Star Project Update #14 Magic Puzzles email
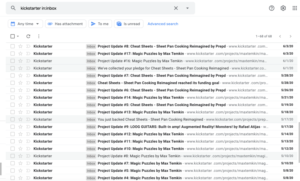 21,98
